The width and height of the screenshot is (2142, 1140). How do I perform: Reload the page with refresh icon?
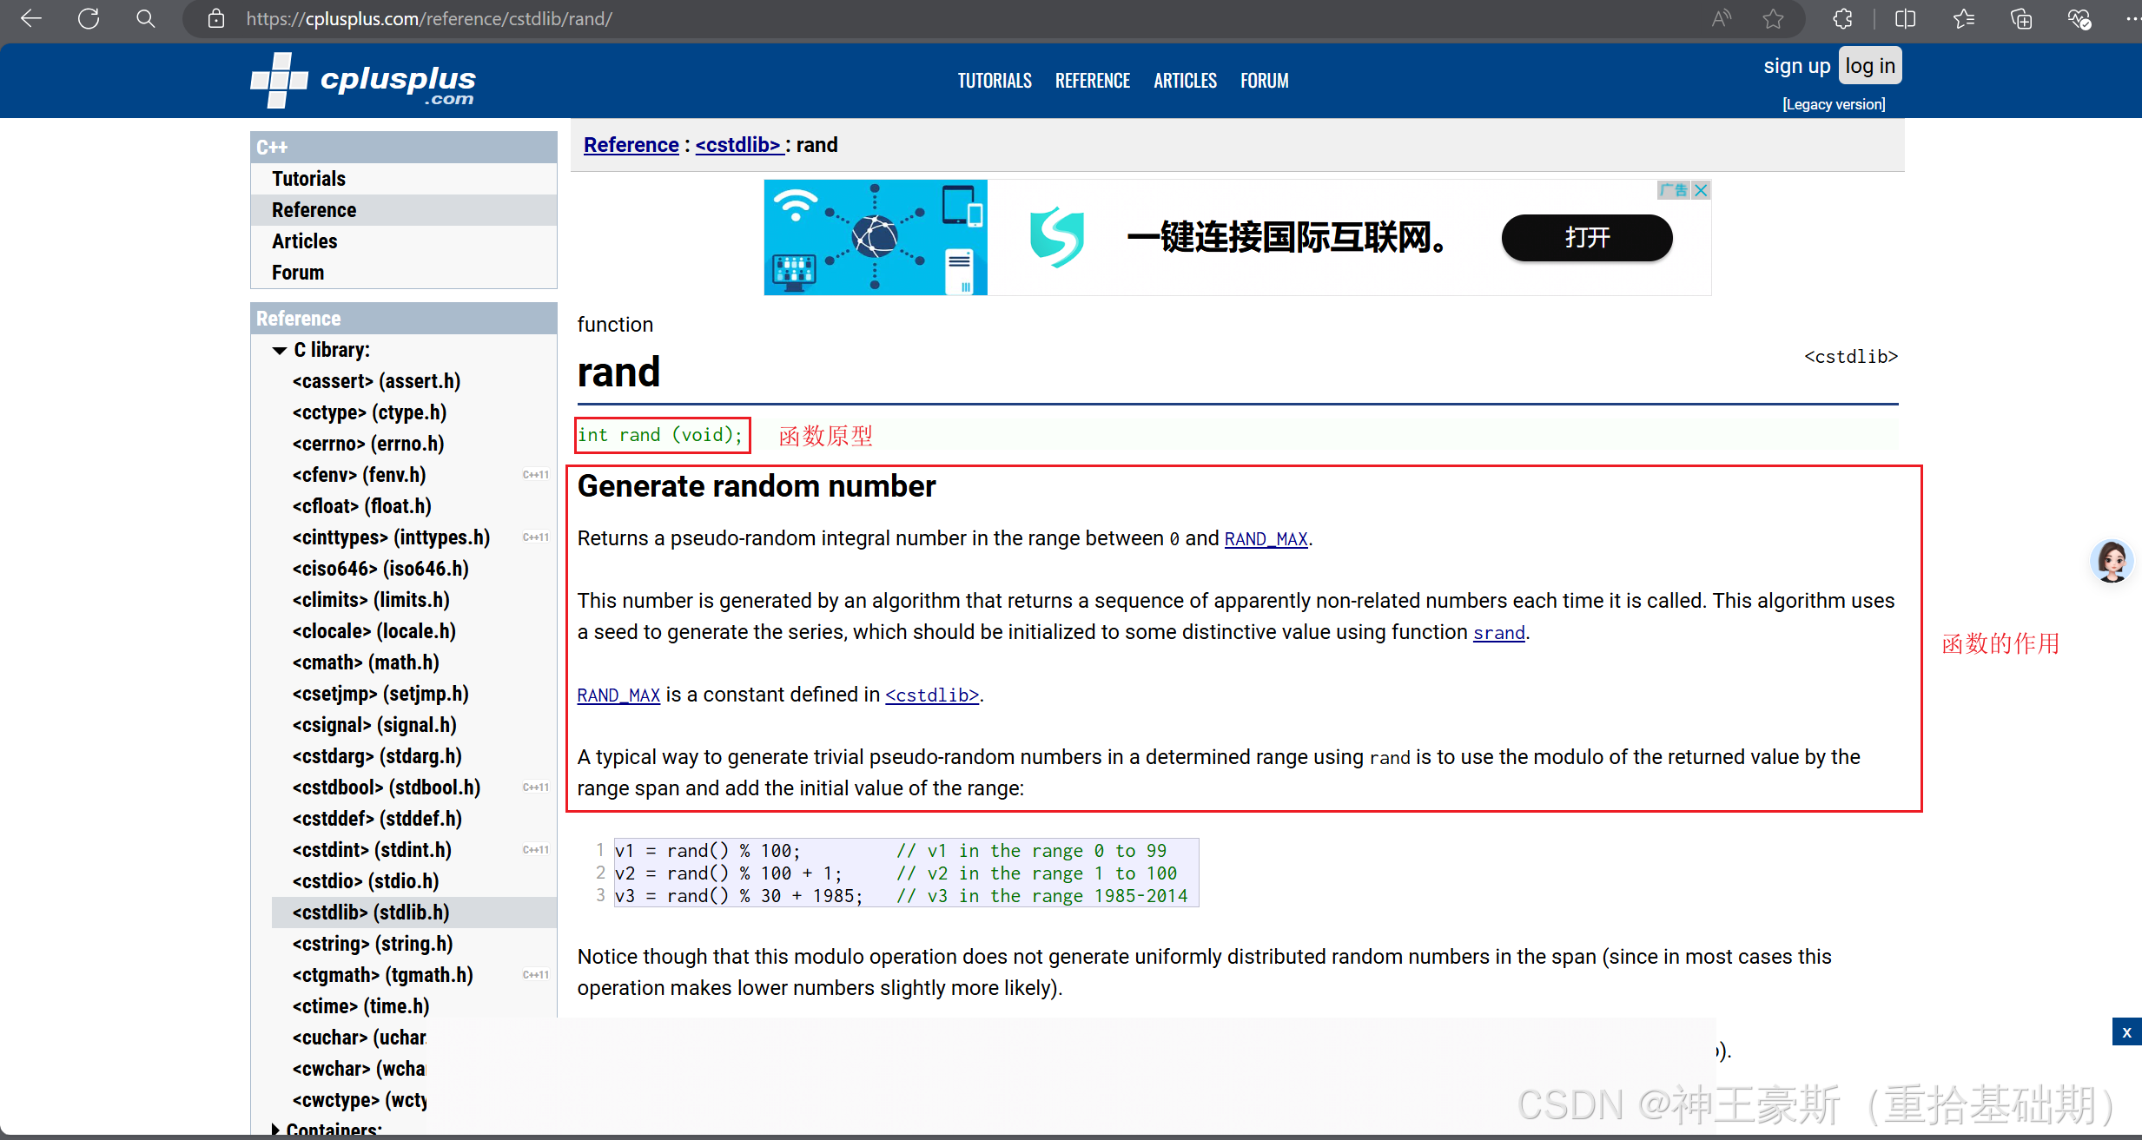(x=89, y=18)
